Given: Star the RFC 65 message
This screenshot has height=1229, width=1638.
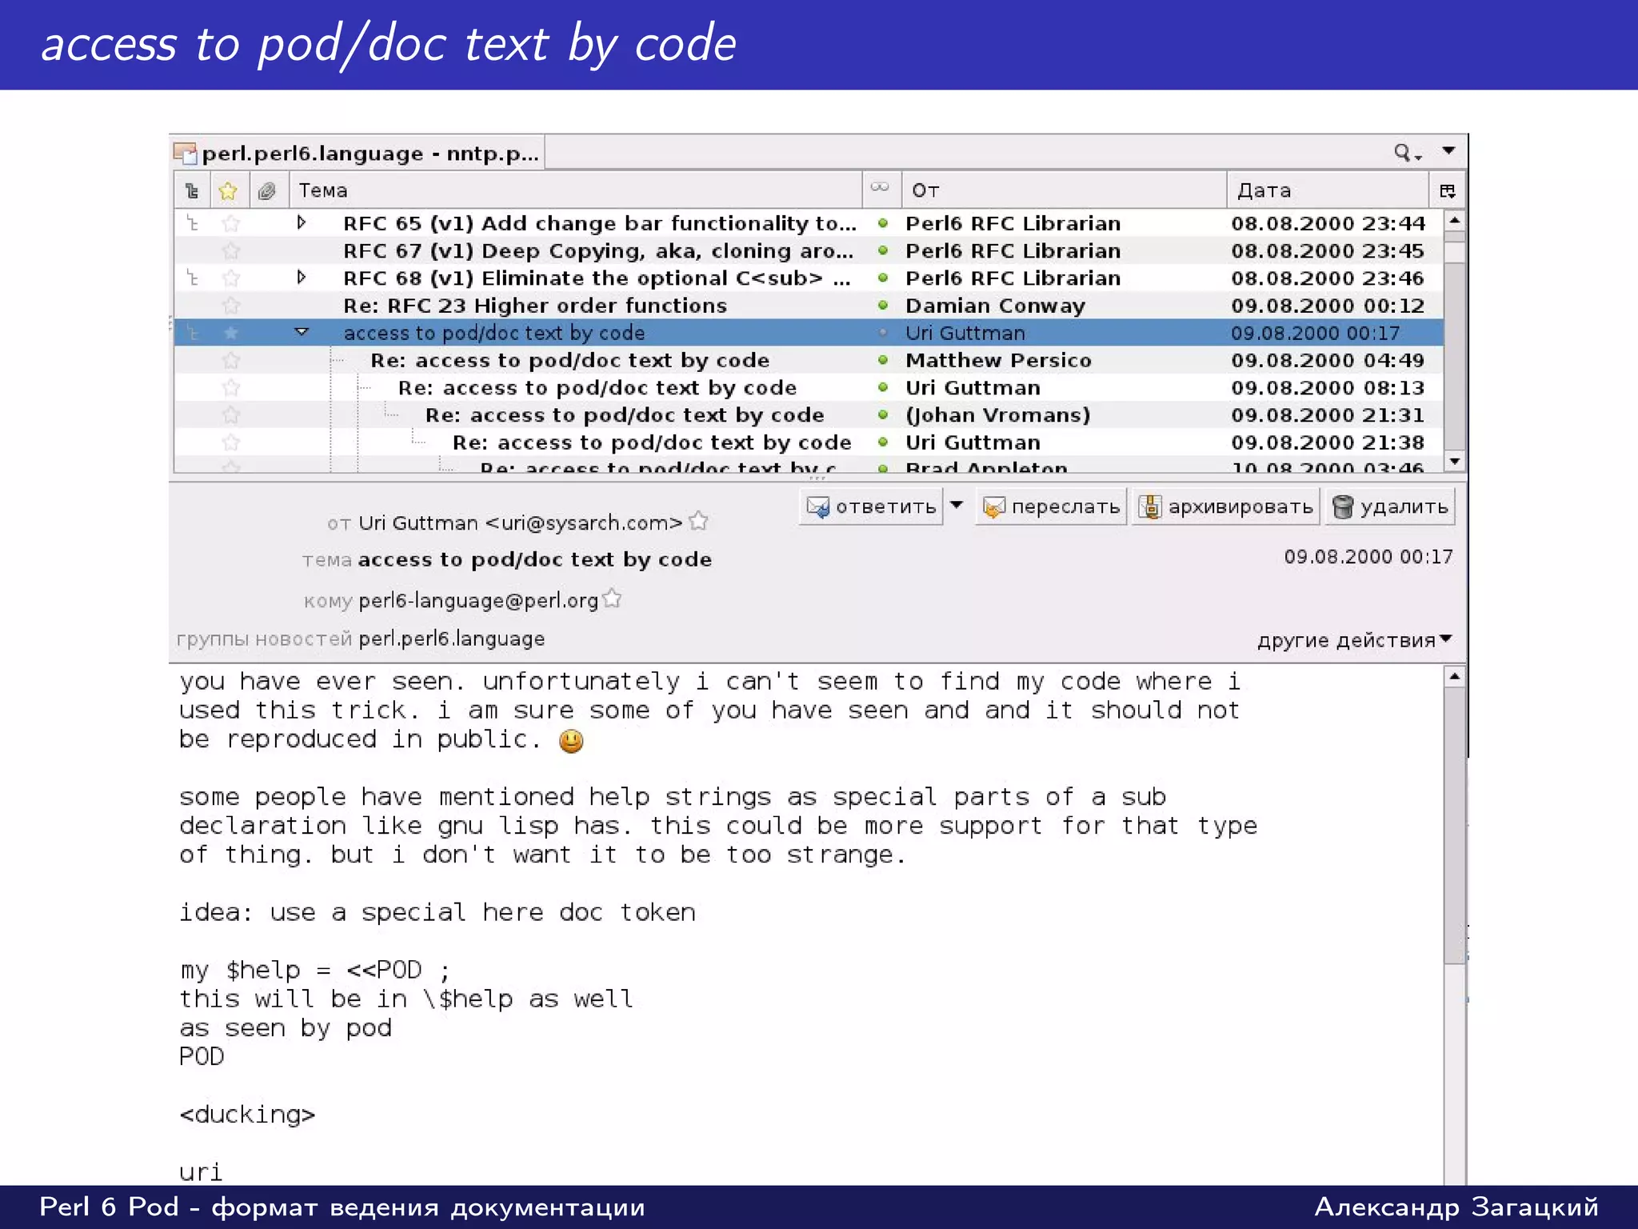Looking at the screenshot, I should pyautogui.click(x=231, y=223).
